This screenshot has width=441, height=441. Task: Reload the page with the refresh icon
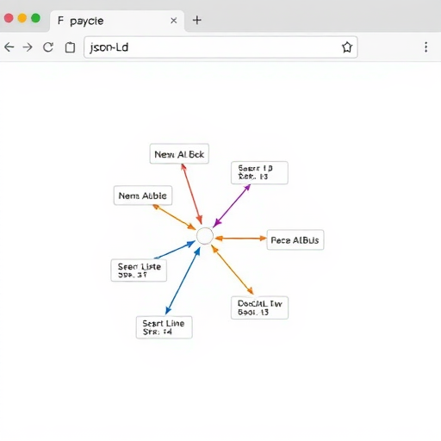pyautogui.click(x=48, y=47)
